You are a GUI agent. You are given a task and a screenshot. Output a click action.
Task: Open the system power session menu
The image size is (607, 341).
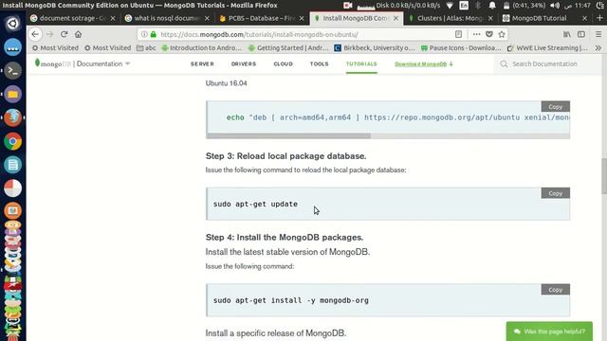tap(599, 6)
